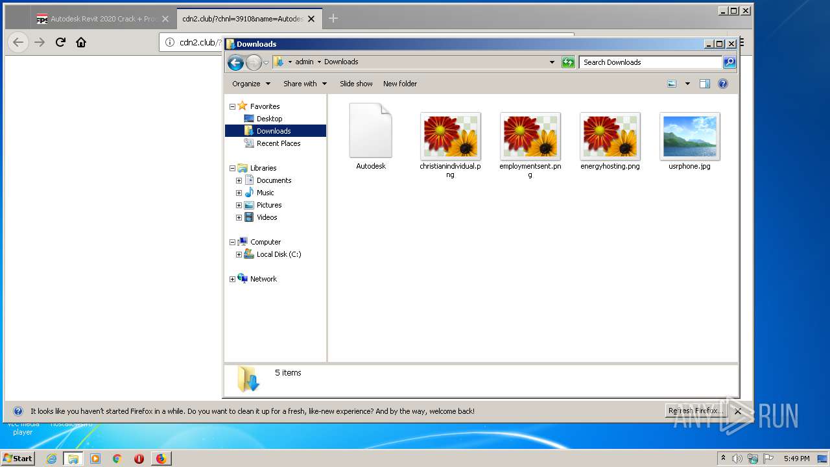Open the Windows Start menu
This screenshot has width=830, height=467.
point(18,458)
